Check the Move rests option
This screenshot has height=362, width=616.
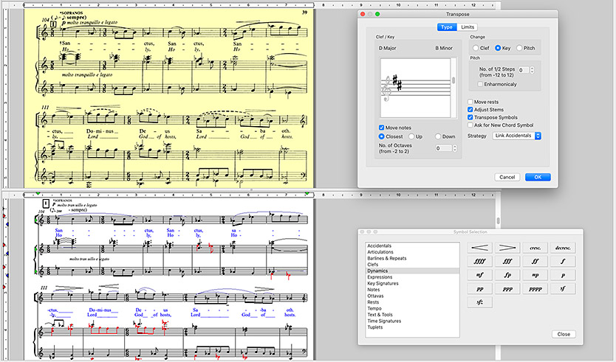point(470,102)
